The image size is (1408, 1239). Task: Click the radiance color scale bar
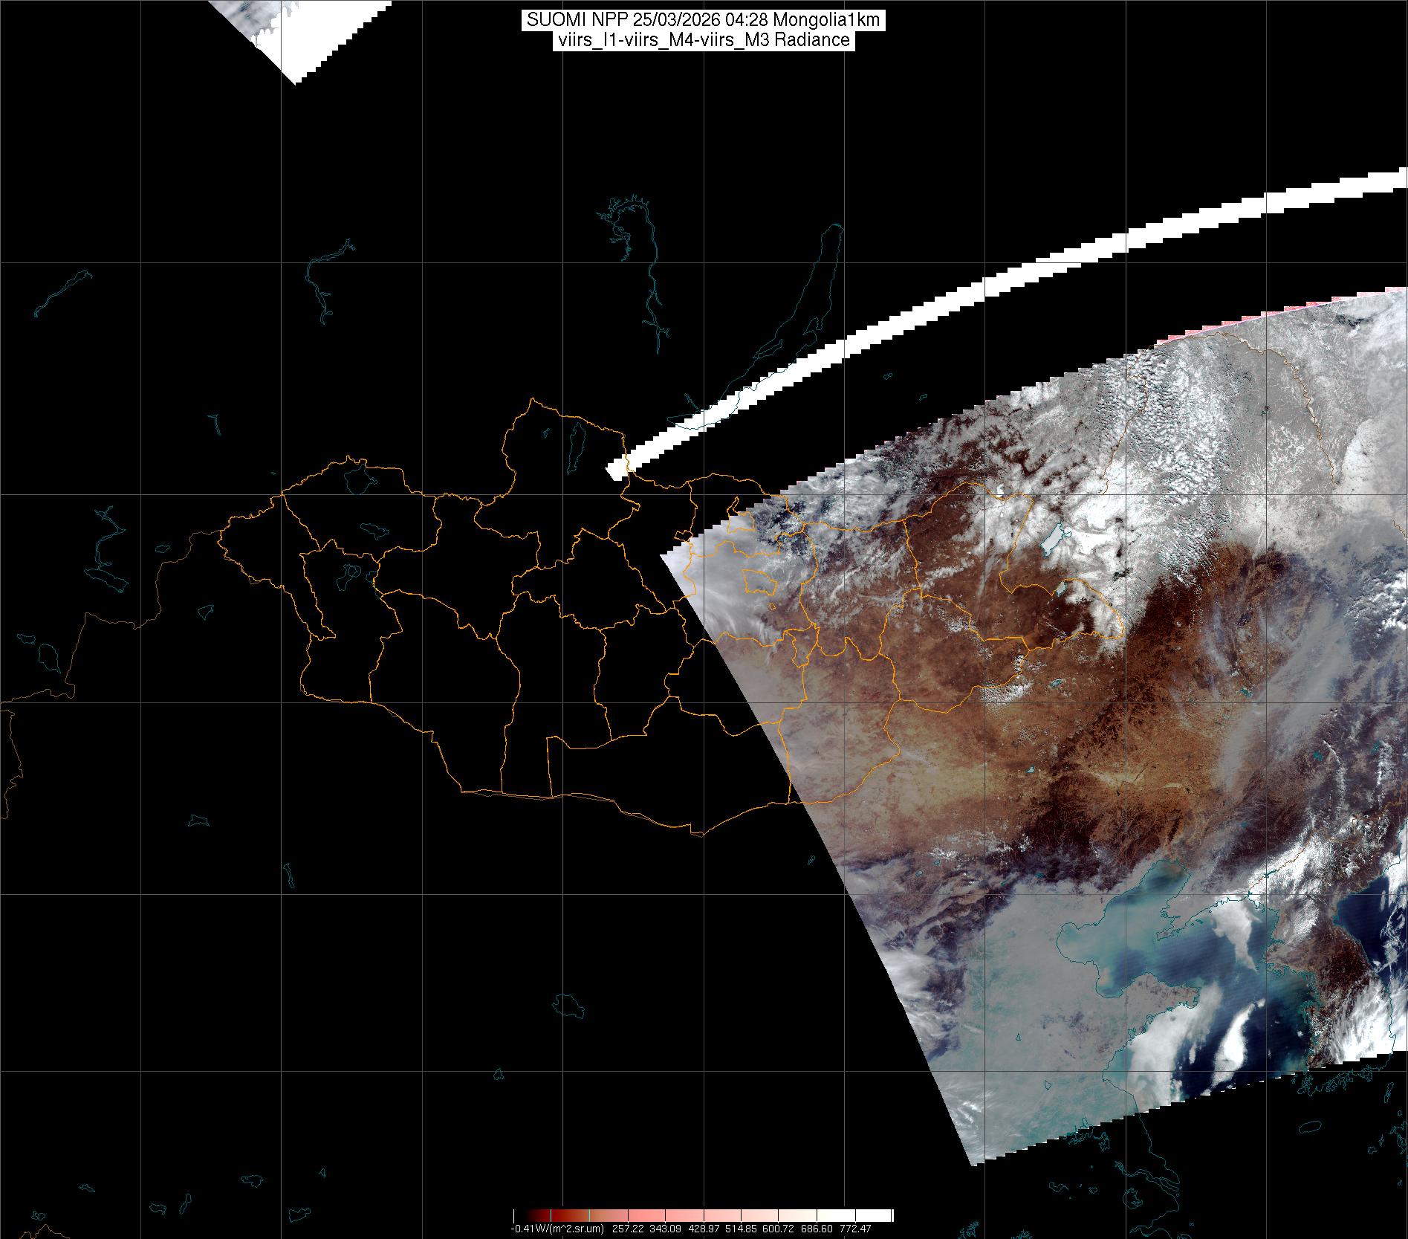703,1216
